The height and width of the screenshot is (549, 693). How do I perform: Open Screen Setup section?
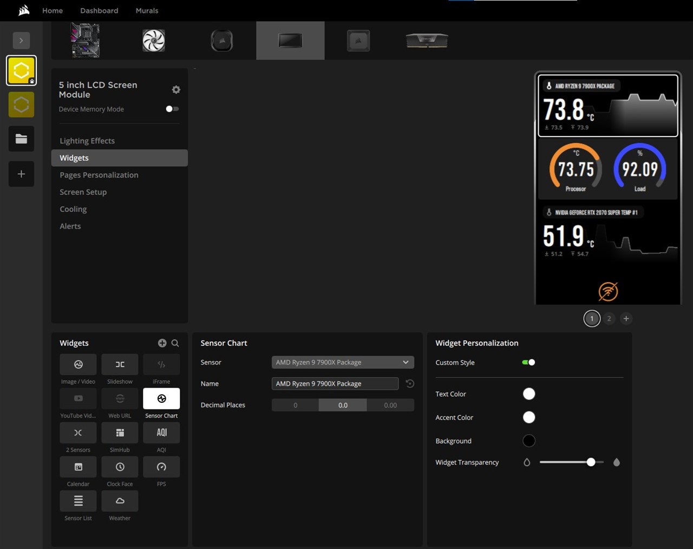pos(83,192)
